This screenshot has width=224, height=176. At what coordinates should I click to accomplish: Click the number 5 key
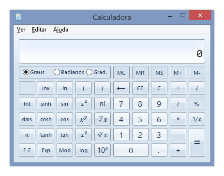click(x=140, y=119)
